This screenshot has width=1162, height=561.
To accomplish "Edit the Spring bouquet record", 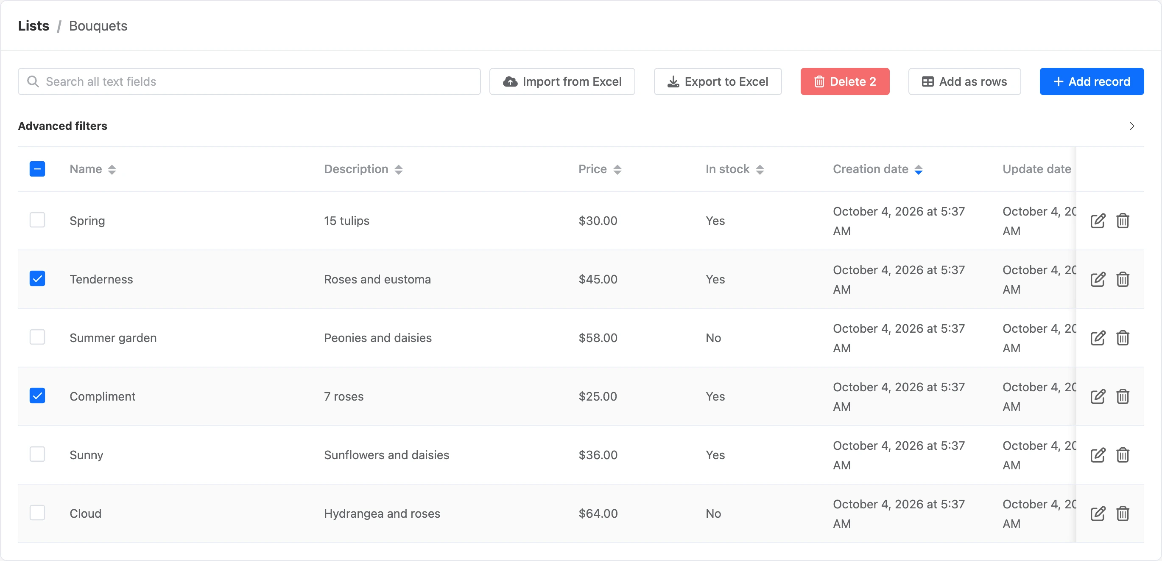I will 1098,221.
